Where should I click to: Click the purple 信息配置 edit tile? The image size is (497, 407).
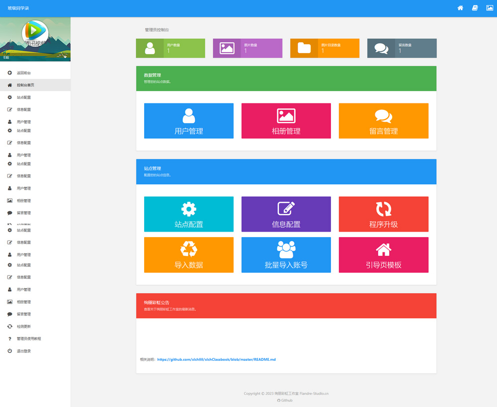point(286,214)
